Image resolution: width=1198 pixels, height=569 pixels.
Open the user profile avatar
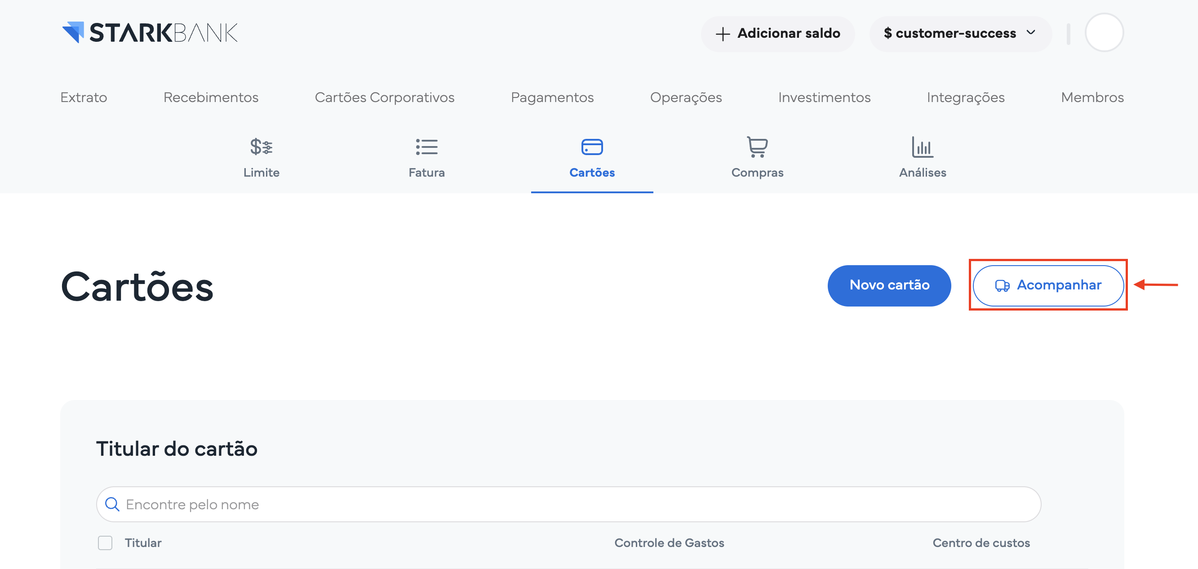1104,32
